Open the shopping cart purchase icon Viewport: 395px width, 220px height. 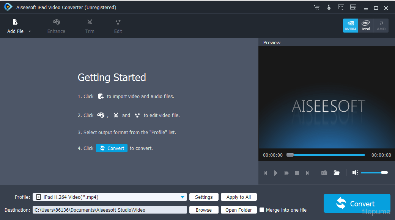coord(316,8)
